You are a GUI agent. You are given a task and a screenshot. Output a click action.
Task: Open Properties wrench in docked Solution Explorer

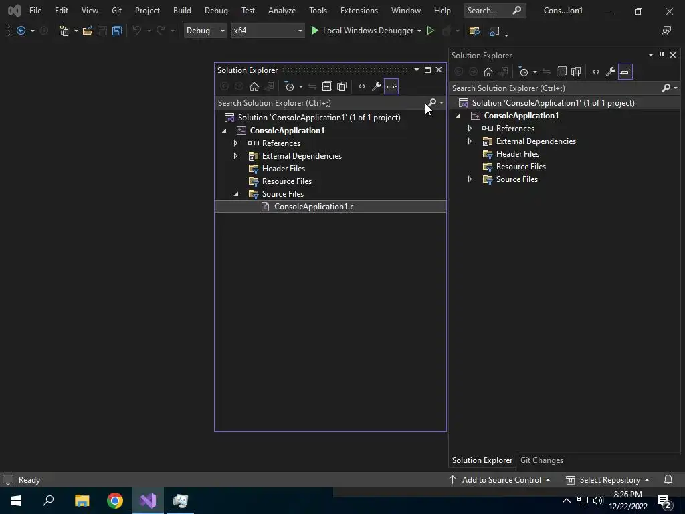(611, 72)
